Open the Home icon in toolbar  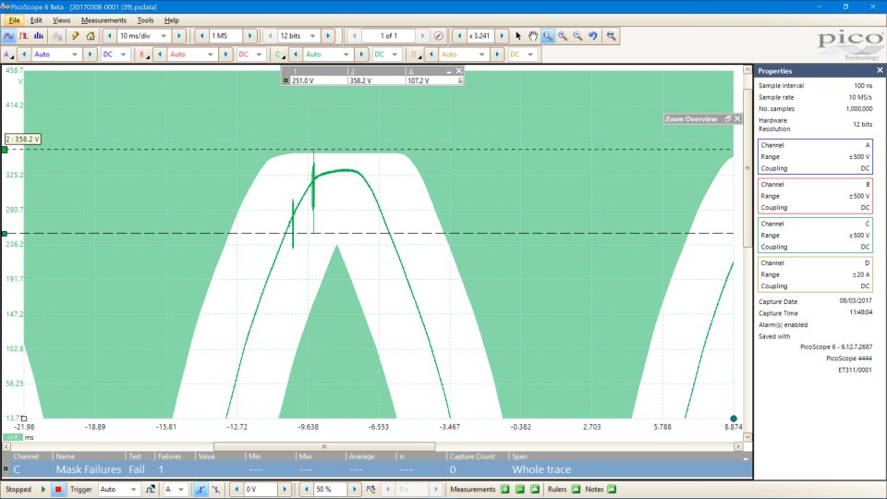(91, 36)
